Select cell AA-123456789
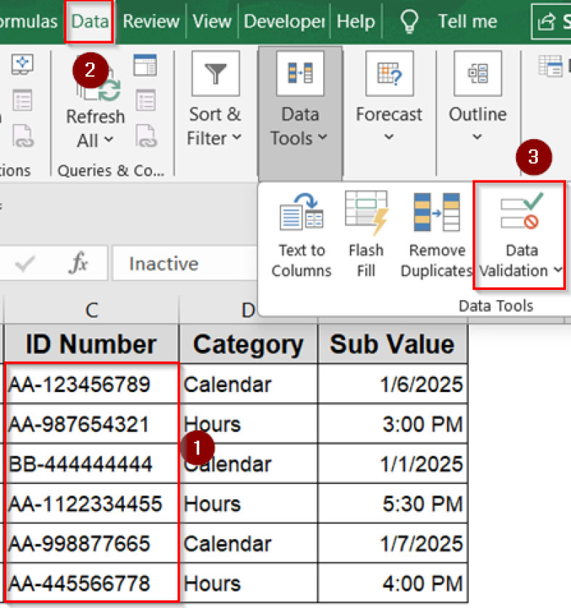This screenshot has height=608, width=571. (91, 384)
